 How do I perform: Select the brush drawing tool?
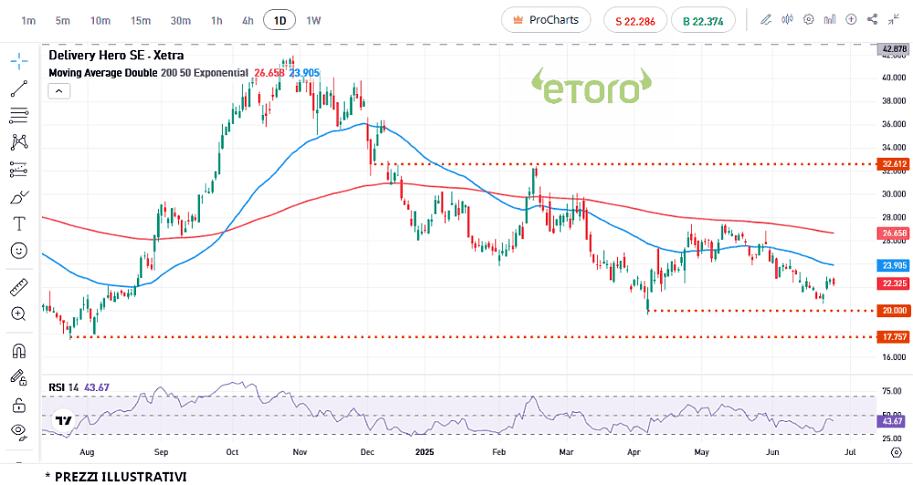[x=19, y=197]
